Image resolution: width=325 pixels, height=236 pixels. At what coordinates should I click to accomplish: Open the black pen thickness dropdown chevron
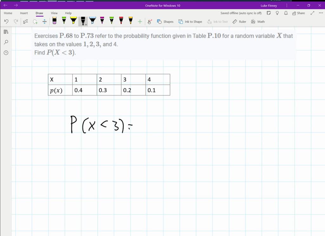click(x=86, y=24)
